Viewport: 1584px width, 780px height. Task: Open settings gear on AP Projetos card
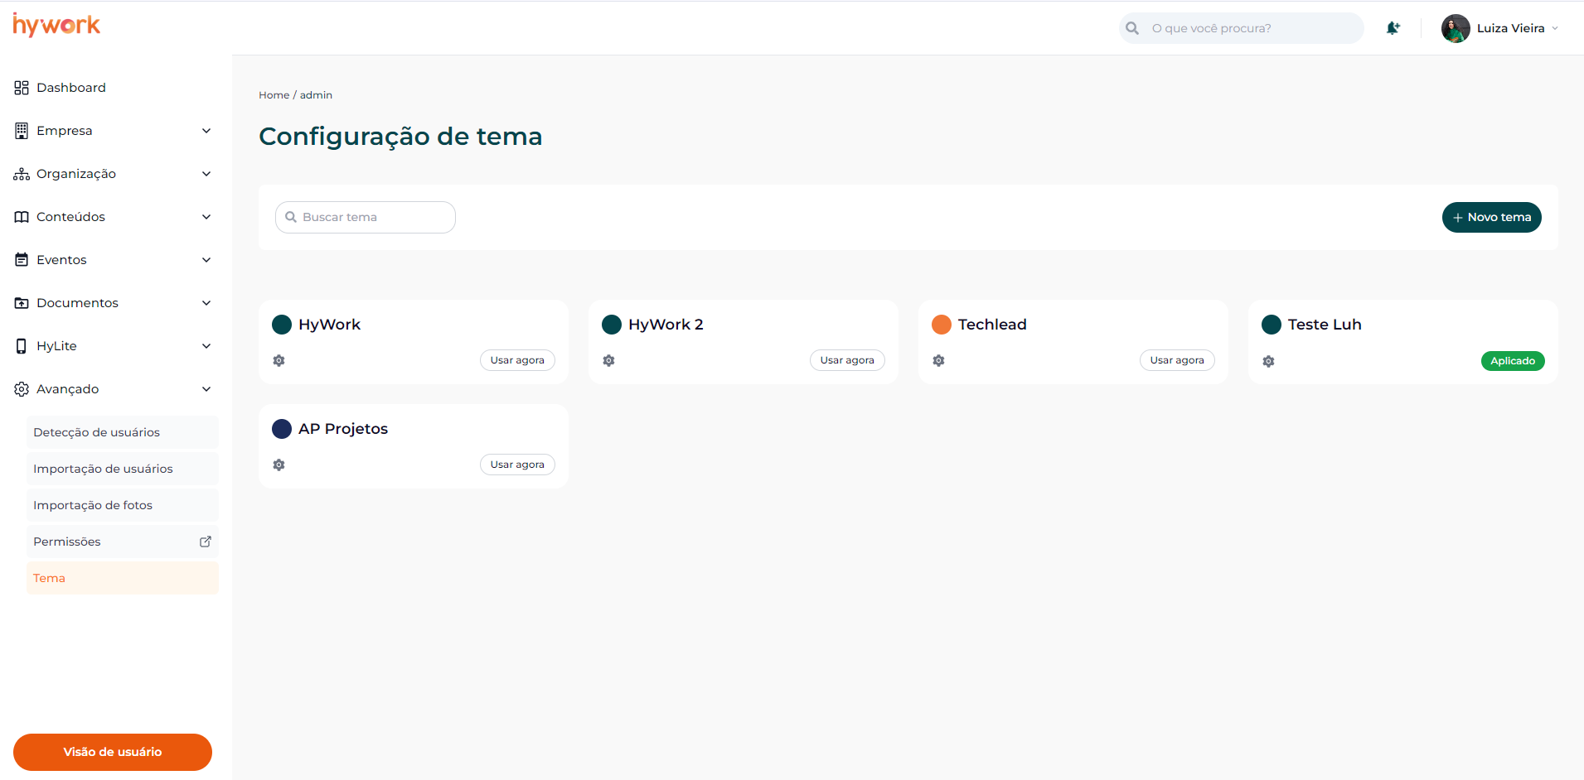pyautogui.click(x=279, y=465)
